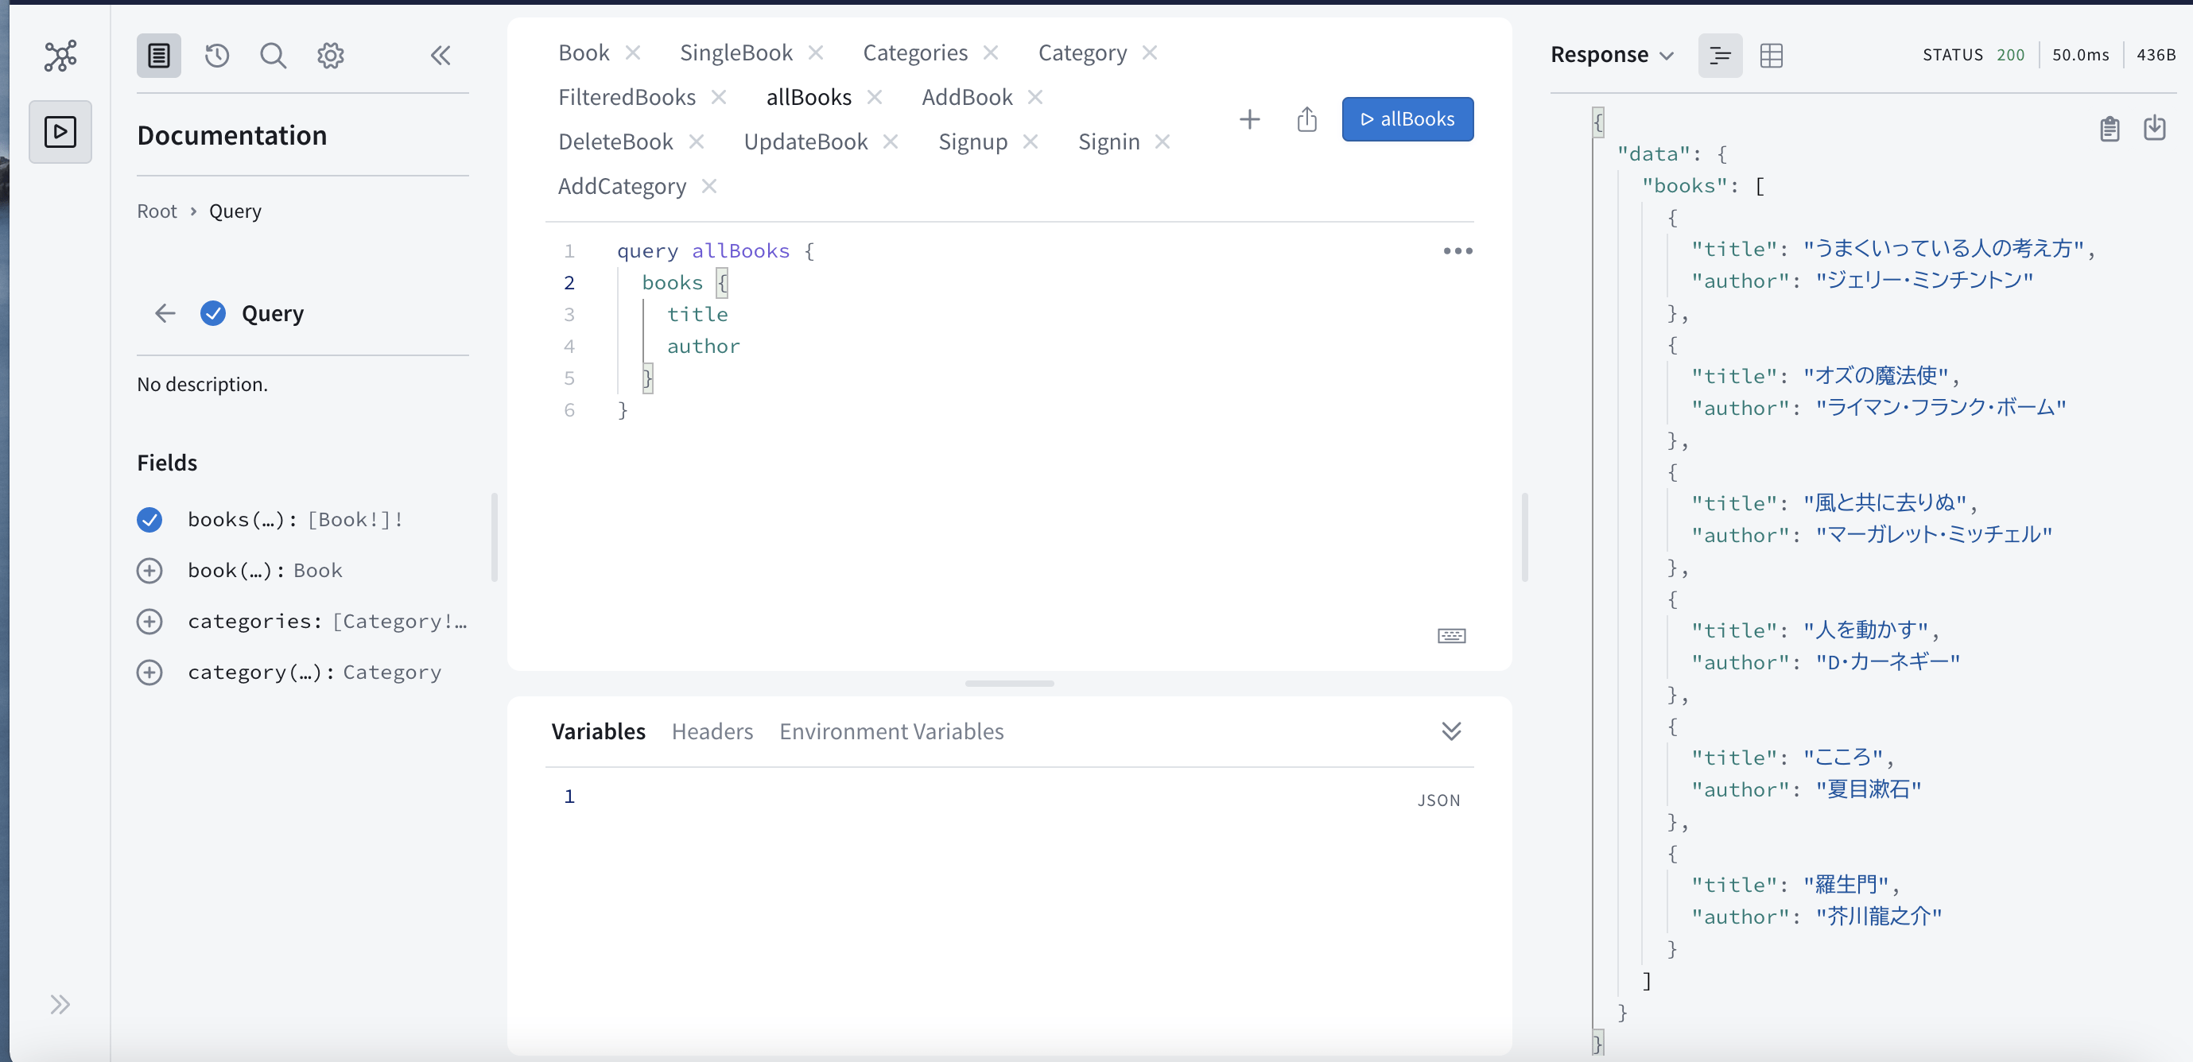Go to Root in the breadcrumb
The width and height of the screenshot is (2193, 1062).
point(157,211)
